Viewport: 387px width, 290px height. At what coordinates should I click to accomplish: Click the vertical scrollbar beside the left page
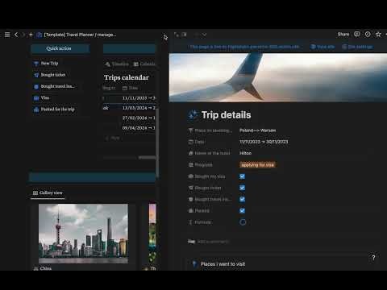tap(157, 143)
